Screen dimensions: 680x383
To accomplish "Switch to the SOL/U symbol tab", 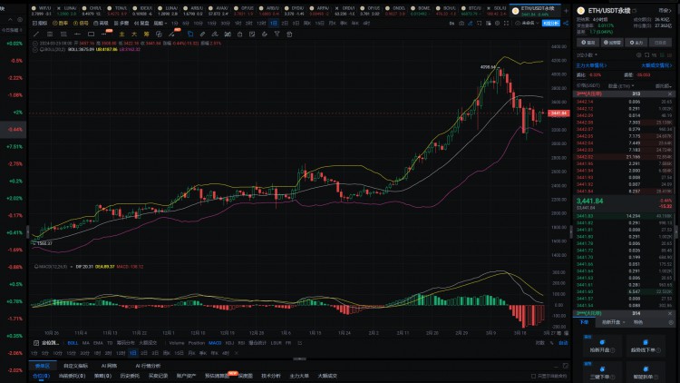I will pos(497,11).
